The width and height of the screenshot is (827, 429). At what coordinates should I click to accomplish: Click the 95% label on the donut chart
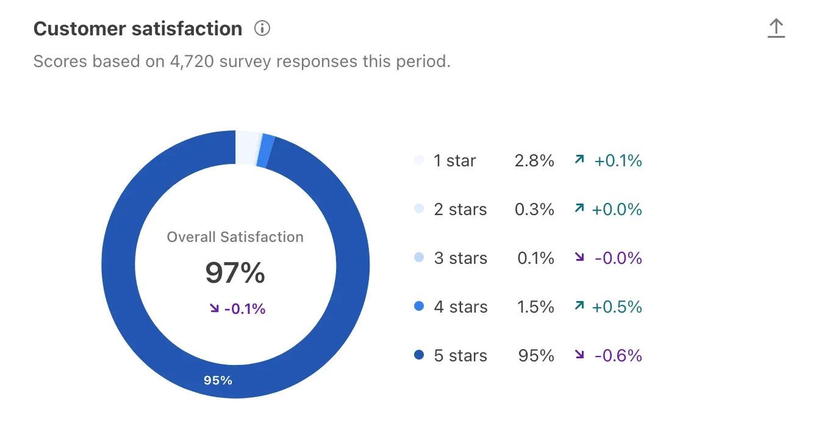pos(218,380)
